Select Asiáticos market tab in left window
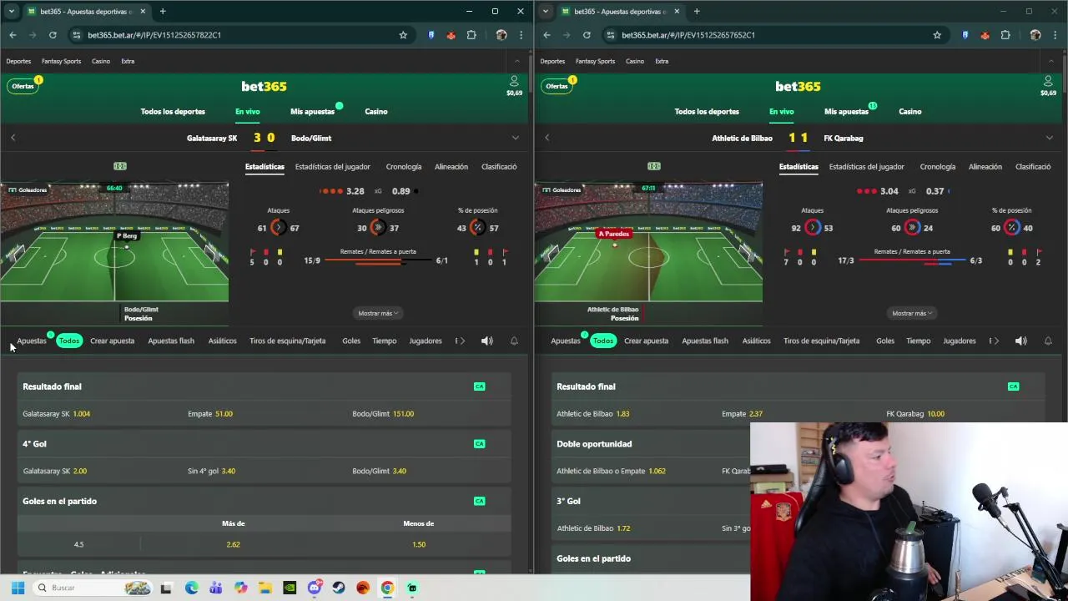1068x601 pixels. (x=222, y=341)
